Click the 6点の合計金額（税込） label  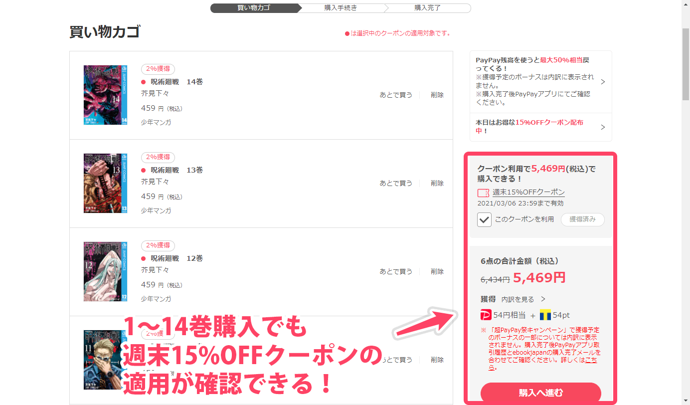[519, 261]
